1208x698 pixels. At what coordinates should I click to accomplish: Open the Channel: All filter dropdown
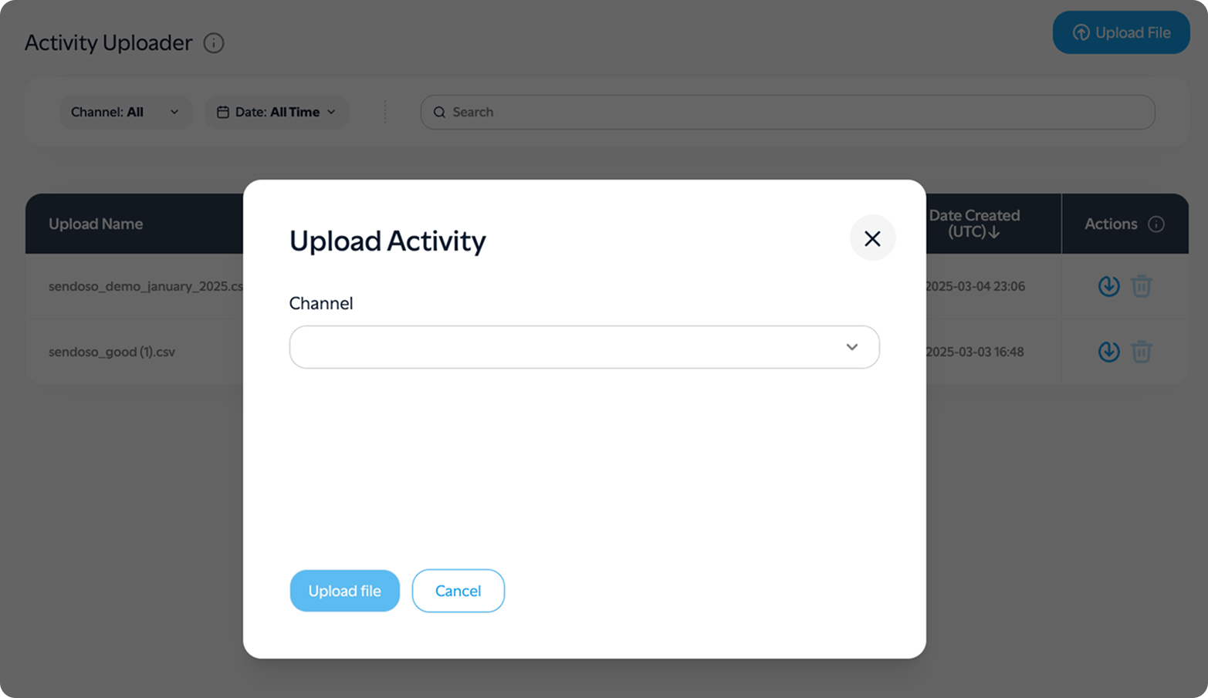point(125,112)
